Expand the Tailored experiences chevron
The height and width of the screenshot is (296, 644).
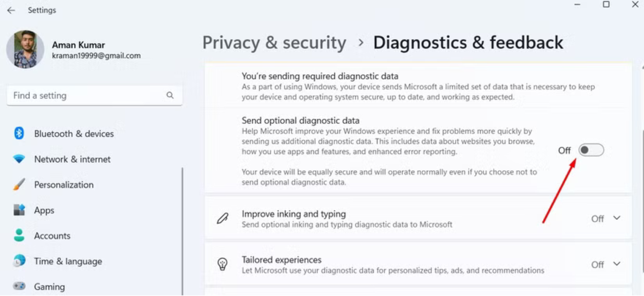(616, 264)
